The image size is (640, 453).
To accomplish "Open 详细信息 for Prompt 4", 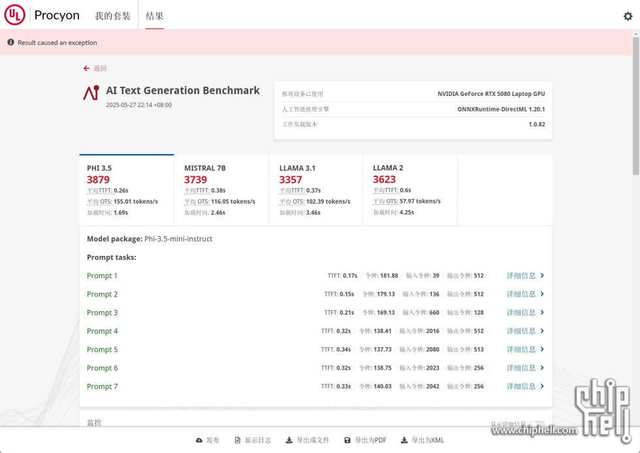I will 521,331.
